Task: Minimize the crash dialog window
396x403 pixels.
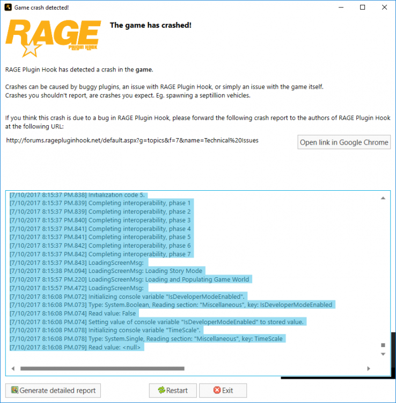Action: pos(341,7)
